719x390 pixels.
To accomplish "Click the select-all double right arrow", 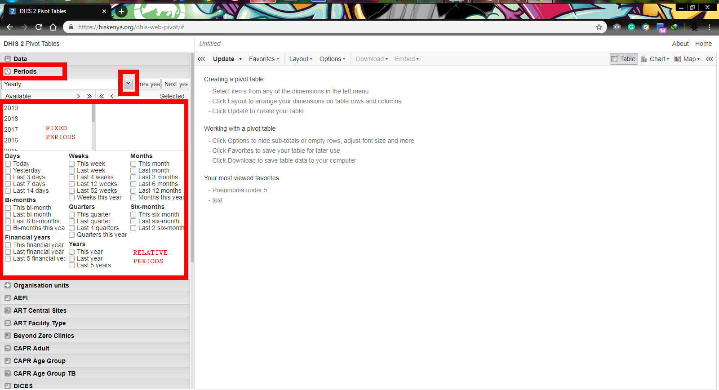I will pos(89,96).
